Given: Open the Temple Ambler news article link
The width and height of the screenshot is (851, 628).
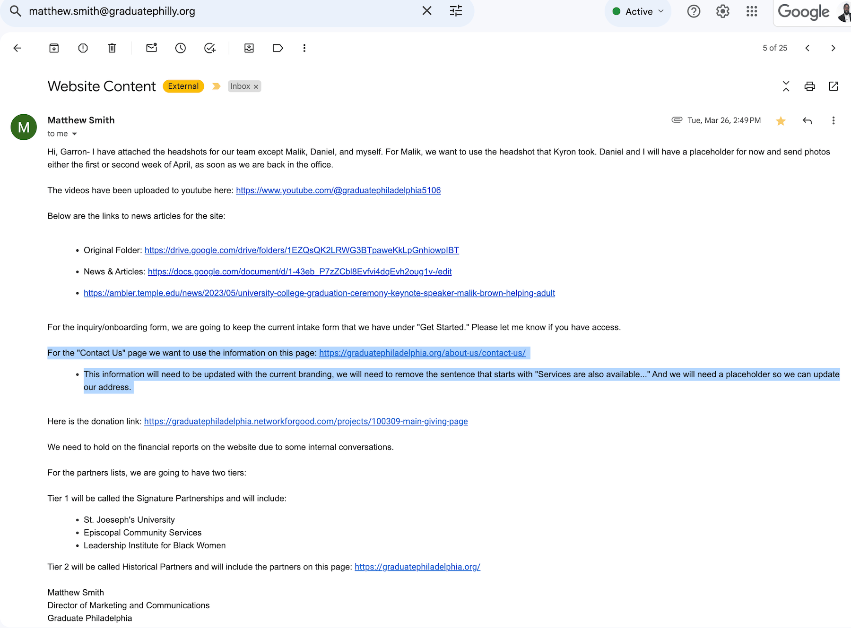Looking at the screenshot, I should point(319,293).
